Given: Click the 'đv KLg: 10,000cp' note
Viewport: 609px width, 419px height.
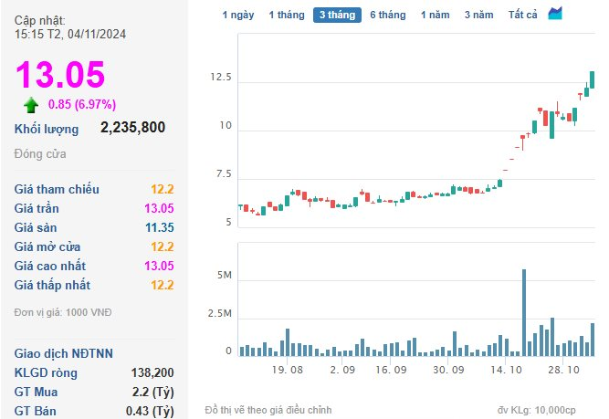Looking at the screenshot, I should (x=536, y=410).
